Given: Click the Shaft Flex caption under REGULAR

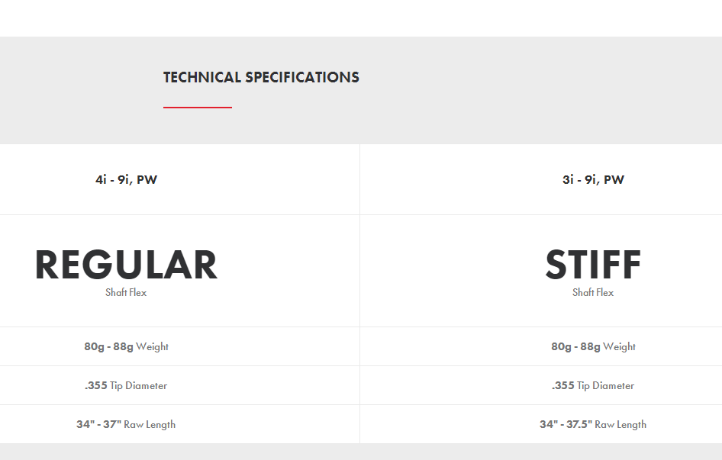Looking at the screenshot, I should [x=126, y=293].
